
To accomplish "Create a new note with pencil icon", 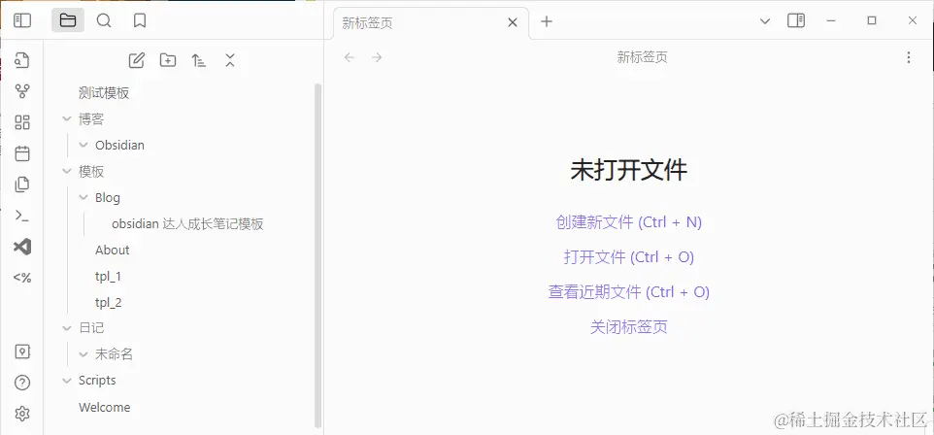I will [136, 60].
